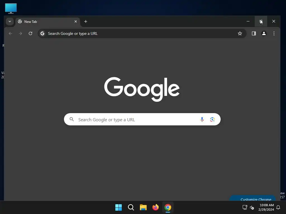Open muted volume tray icon

pos(252,207)
